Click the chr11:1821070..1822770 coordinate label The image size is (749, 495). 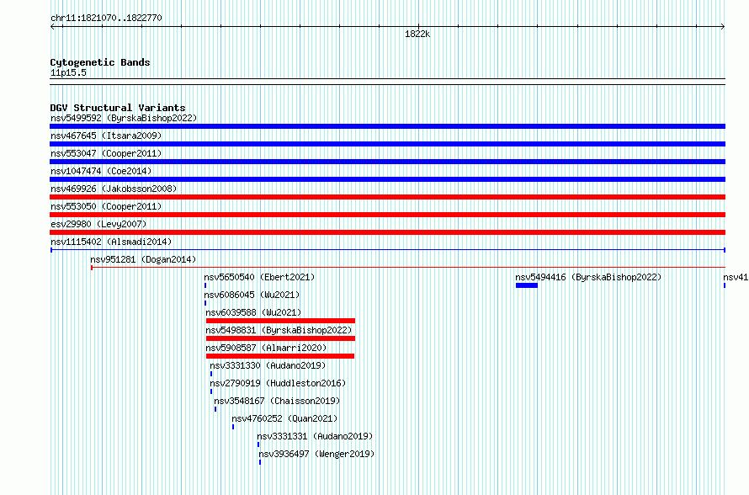[x=106, y=18]
